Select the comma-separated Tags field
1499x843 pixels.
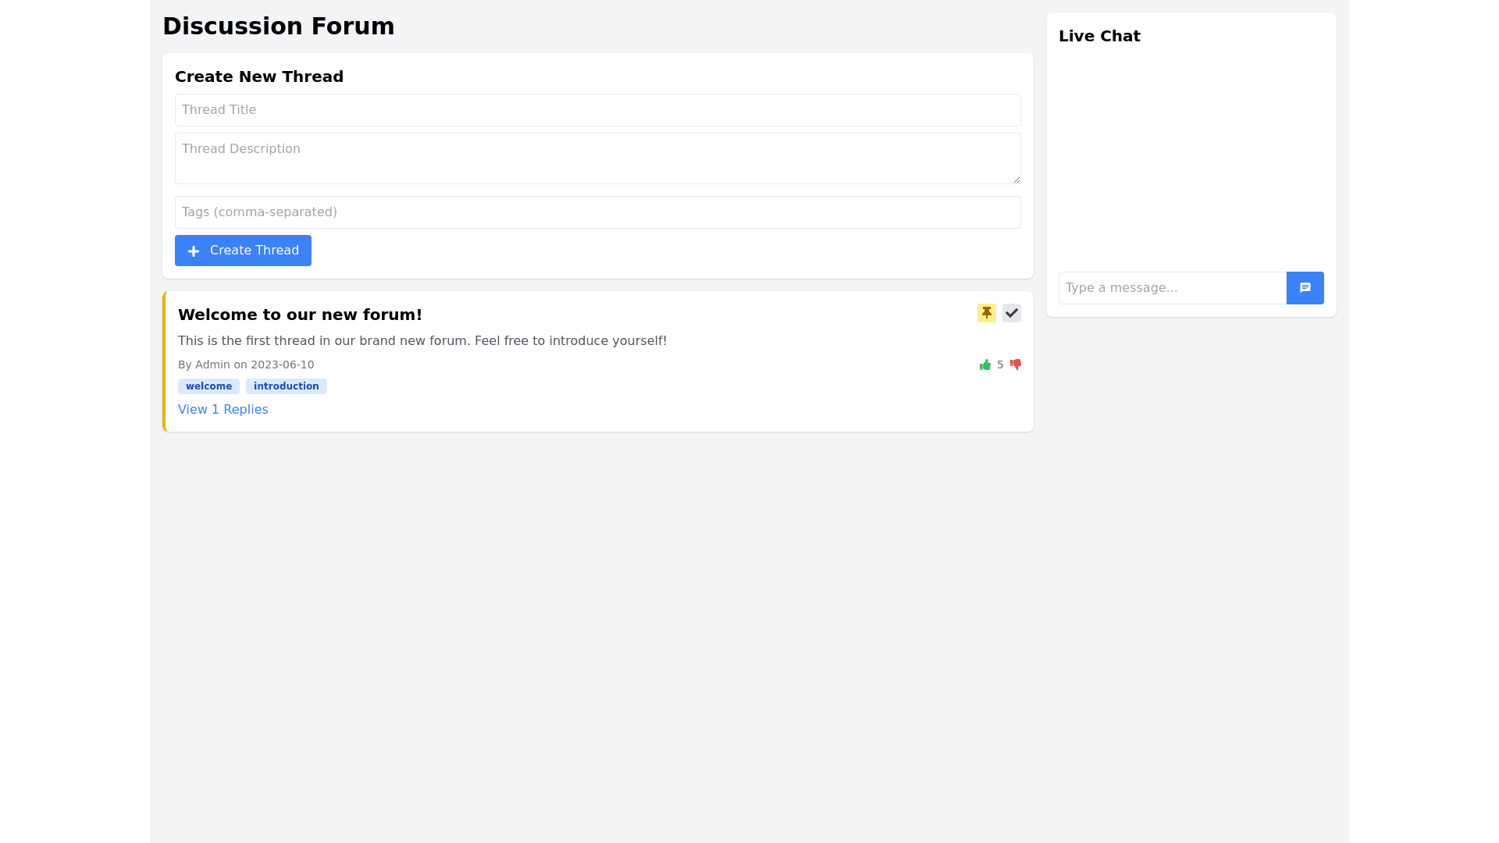pyautogui.click(x=597, y=212)
